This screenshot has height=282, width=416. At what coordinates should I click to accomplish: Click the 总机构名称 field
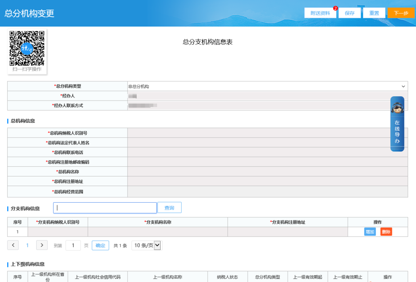[x=267, y=172]
